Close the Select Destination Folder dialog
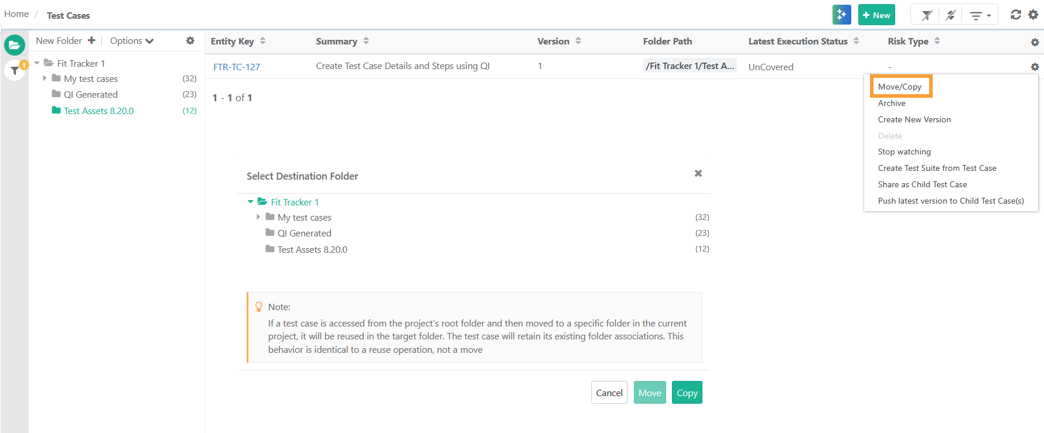 point(698,173)
